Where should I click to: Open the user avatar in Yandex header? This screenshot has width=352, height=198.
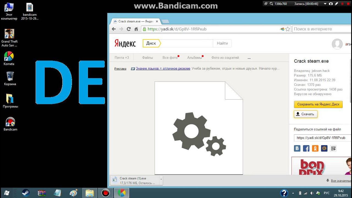pyautogui.click(x=337, y=44)
